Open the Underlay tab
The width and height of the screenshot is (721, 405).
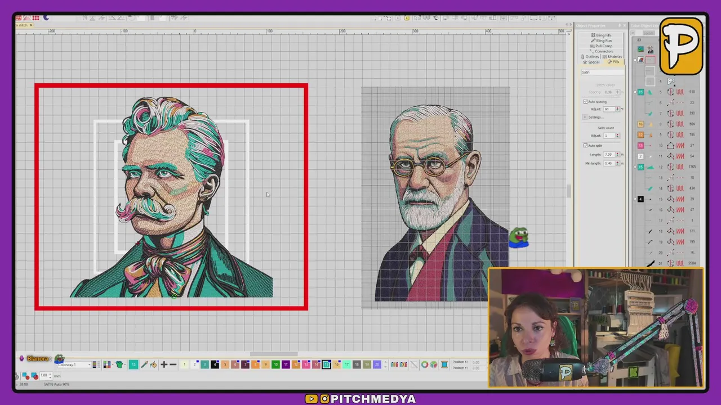(x=612, y=57)
